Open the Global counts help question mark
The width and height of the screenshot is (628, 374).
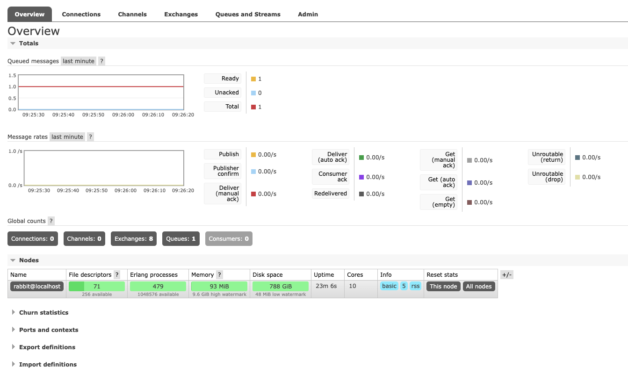point(51,221)
